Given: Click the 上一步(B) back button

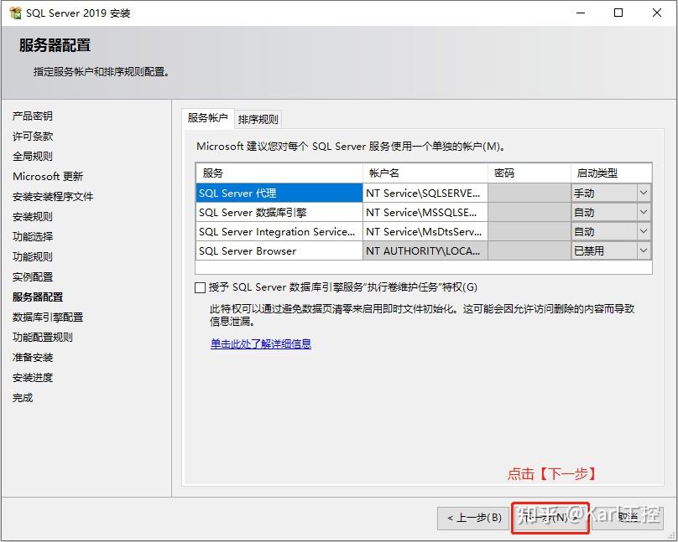Looking at the screenshot, I should [x=473, y=518].
